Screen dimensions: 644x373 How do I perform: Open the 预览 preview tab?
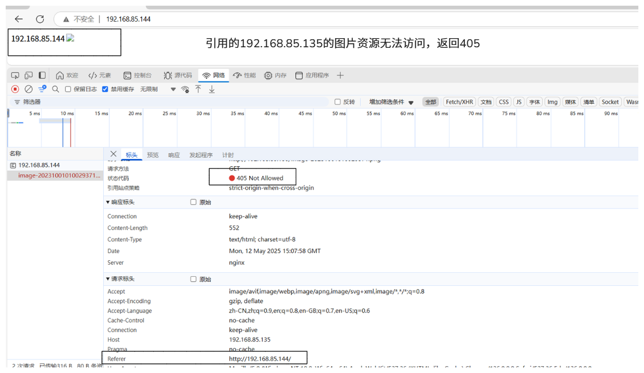tap(153, 155)
